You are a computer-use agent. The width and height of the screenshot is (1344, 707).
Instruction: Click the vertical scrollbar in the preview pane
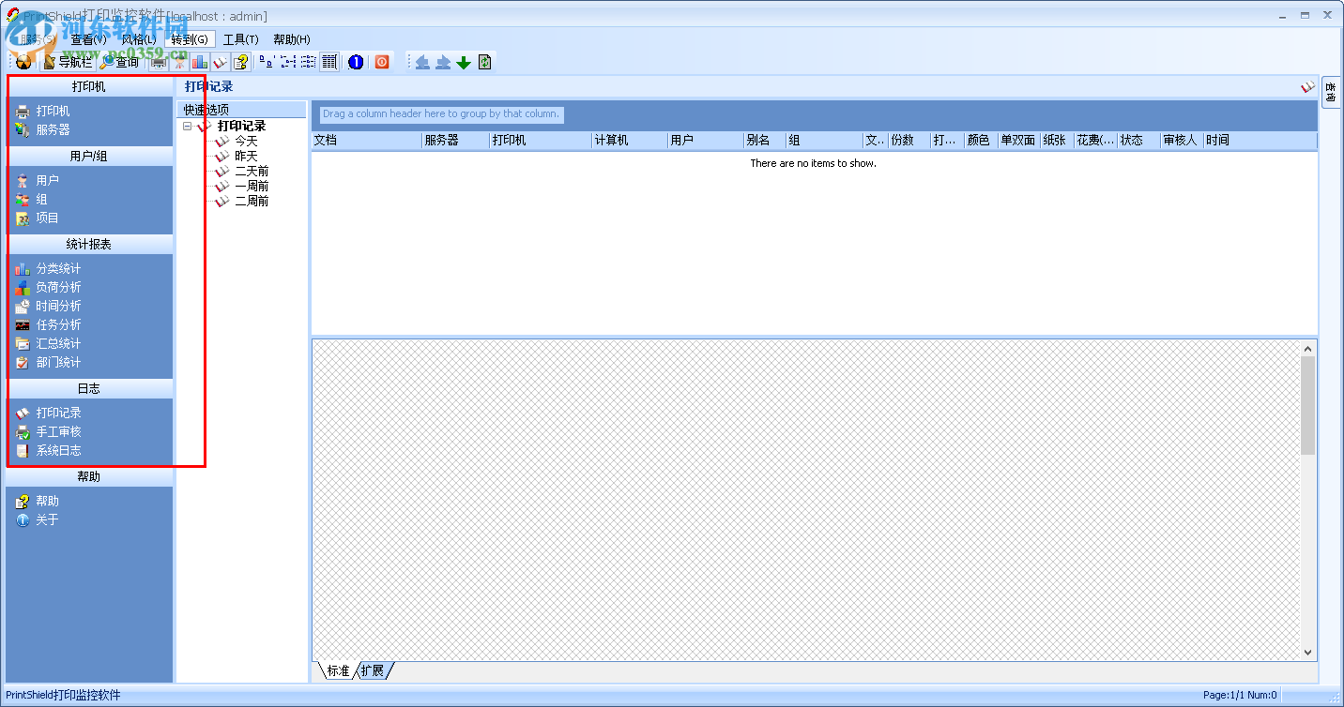pos(1307,405)
